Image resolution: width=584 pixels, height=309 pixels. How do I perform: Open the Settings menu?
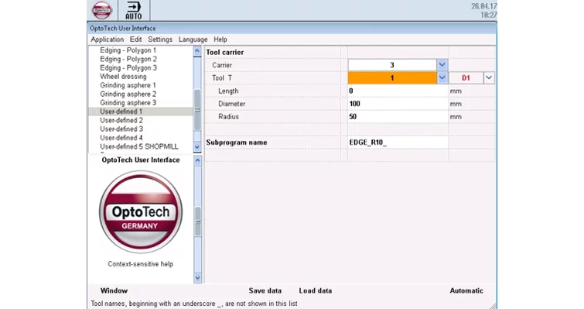[160, 39]
